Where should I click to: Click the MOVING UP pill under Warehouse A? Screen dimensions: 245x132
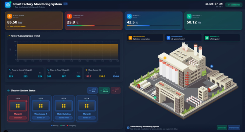(41, 118)
